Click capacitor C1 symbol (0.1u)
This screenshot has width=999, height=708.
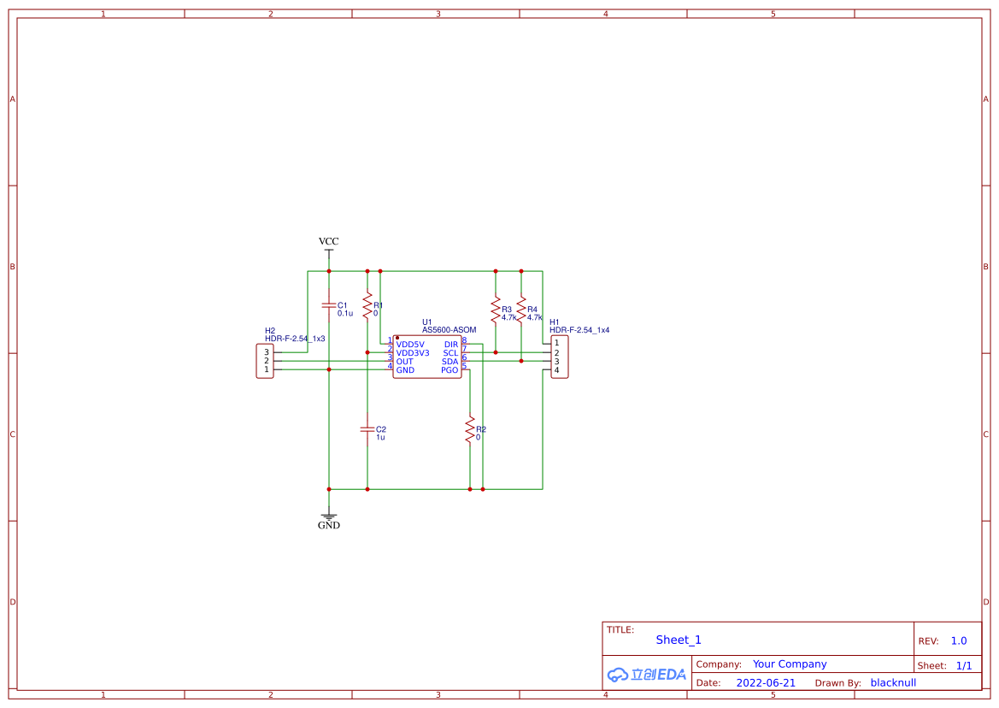pyautogui.click(x=328, y=305)
